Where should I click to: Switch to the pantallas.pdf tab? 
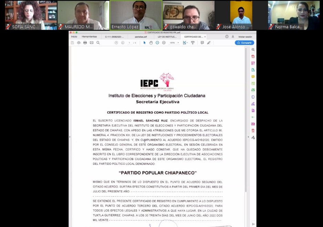point(141,37)
